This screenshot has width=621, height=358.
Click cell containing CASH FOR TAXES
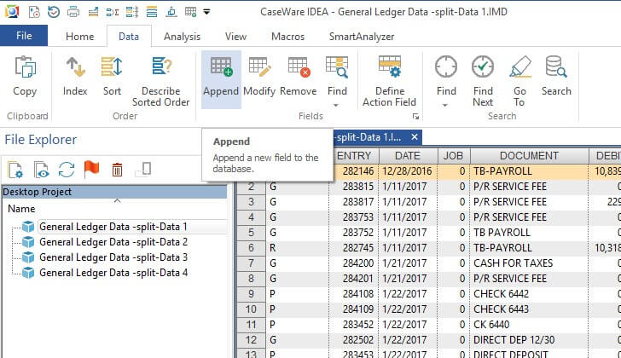point(529,263)
